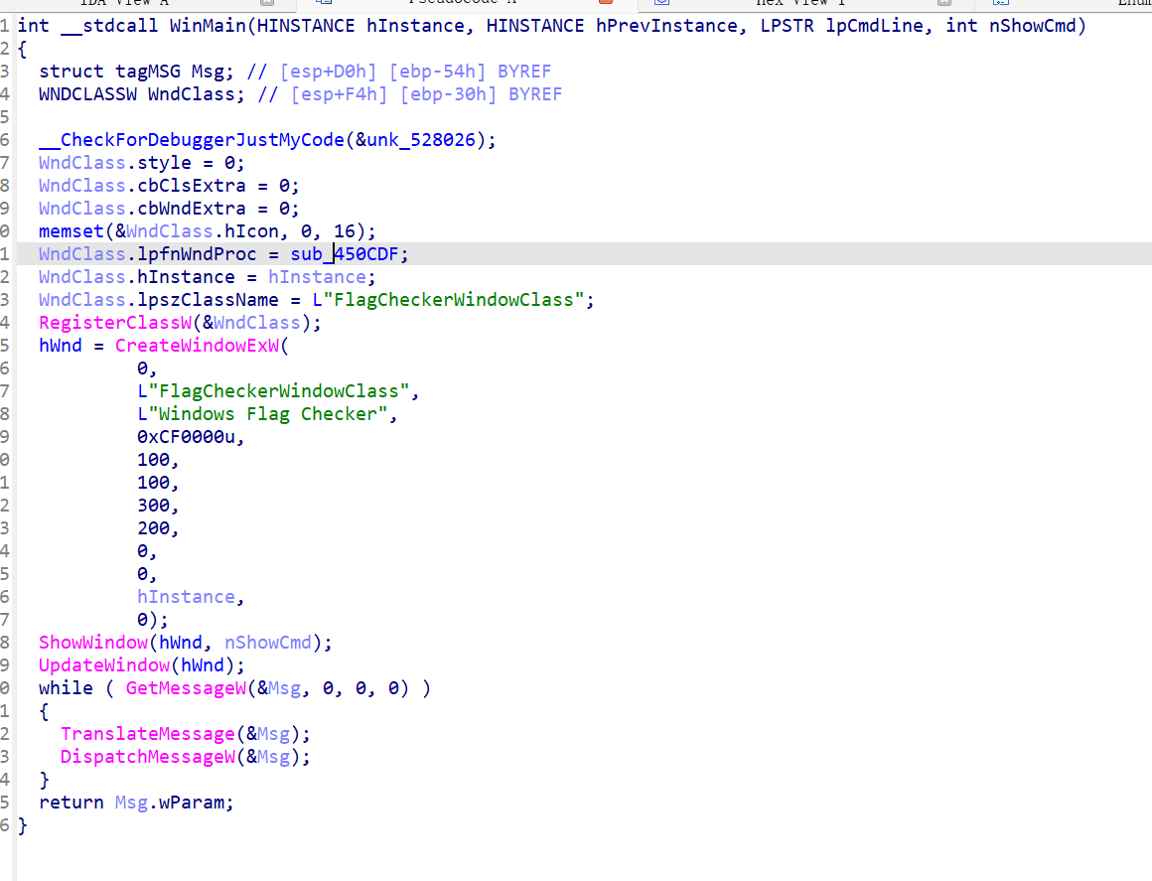
Task: Select GetMessageW in the while loop
Action: [185, 688]
